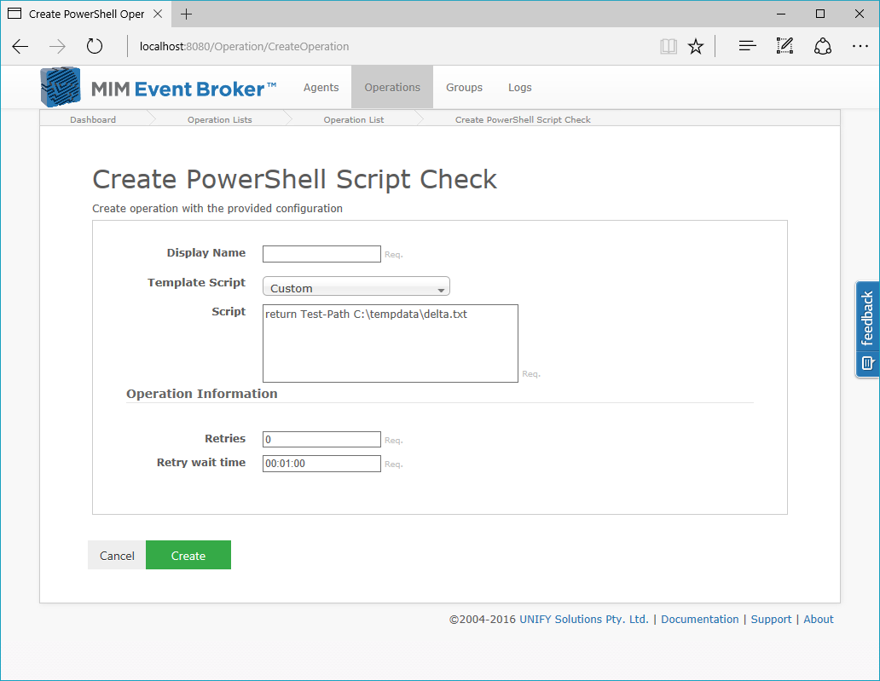Open the browser More menu ellipsis
The image size is (880, 681).
coord(860,46)
